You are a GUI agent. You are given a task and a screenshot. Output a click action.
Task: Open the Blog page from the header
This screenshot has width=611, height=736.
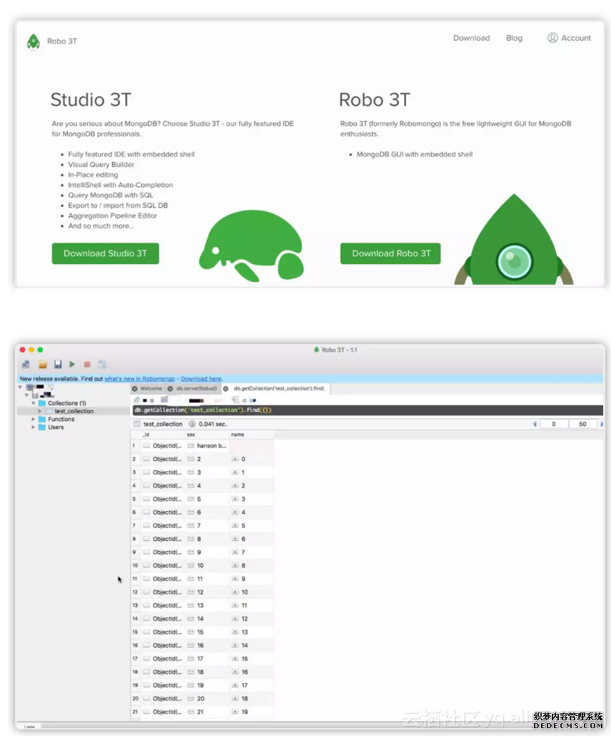tap(514, 38)
